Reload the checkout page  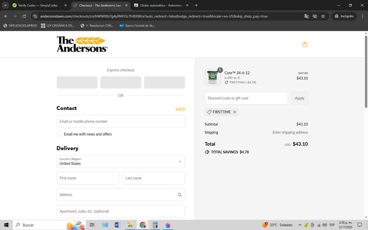24,16
